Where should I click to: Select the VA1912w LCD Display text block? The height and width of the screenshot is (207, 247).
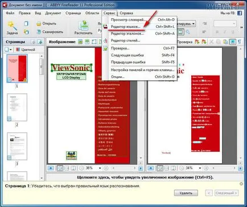click(x=71, y=76)
